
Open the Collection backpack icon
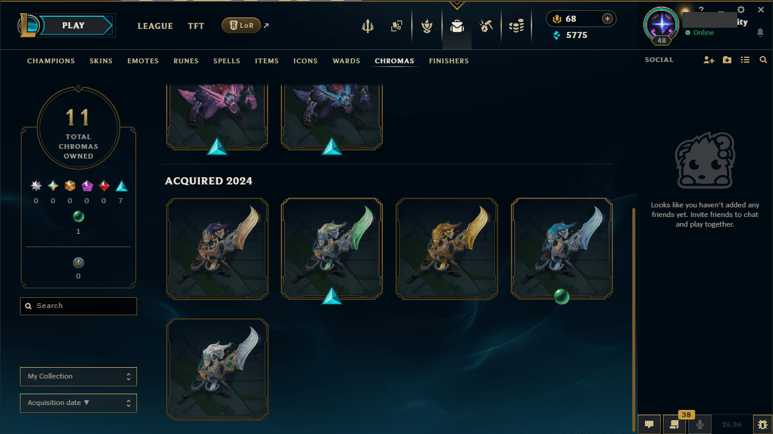click(x=457, y=26)
